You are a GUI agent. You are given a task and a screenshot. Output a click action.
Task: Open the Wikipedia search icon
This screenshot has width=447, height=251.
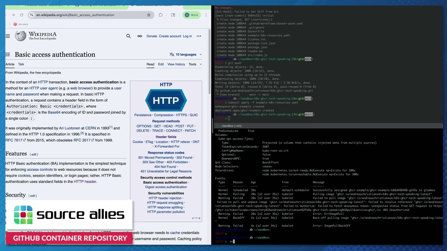tap(129, 36)
